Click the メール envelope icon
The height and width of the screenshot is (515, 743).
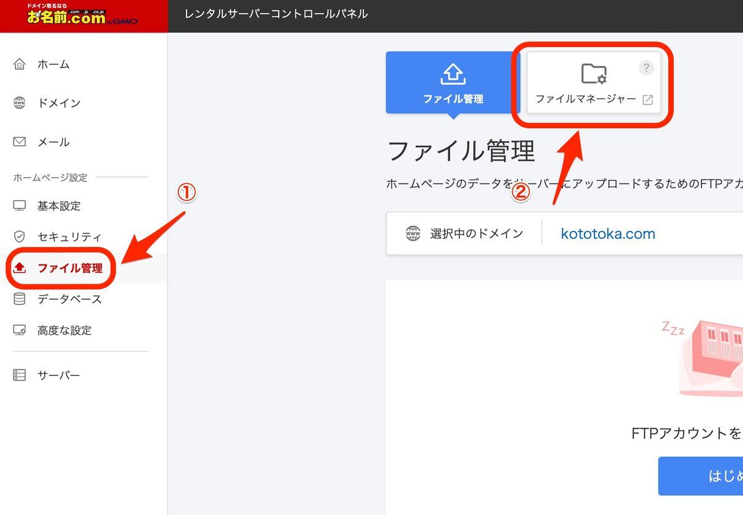click(x=20, y=142)
